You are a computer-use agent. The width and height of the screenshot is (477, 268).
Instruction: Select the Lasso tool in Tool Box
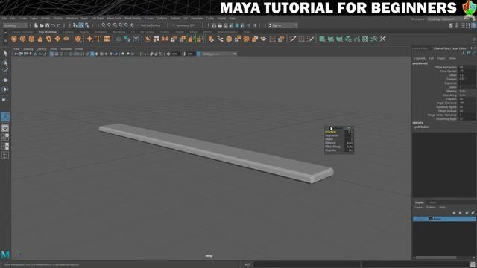(x=5, y=63)
